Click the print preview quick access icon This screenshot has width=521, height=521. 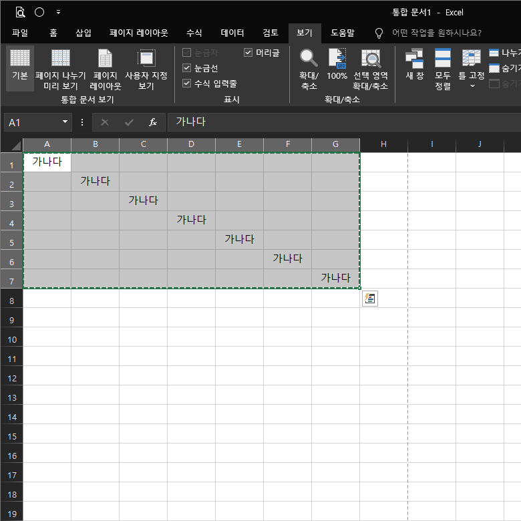[x=20, y=12]
